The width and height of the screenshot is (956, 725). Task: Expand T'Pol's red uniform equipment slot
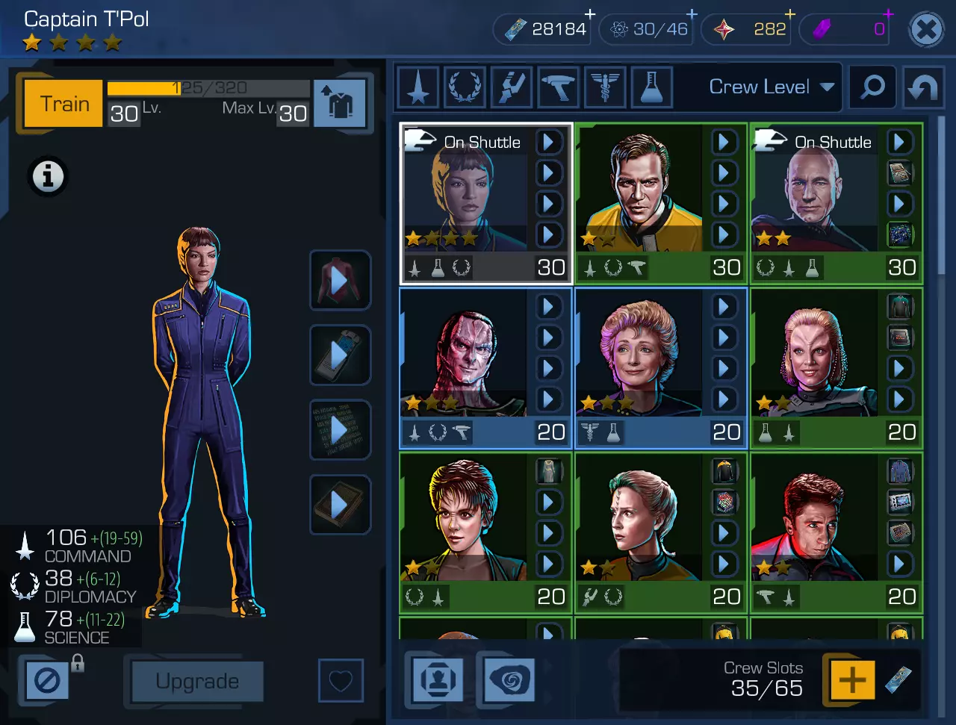click(x=340, y=281)
